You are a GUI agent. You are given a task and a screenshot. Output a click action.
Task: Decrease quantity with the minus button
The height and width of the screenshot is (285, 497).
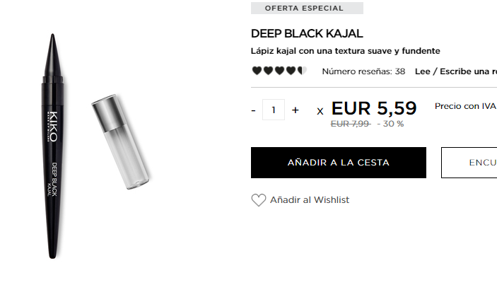click(x=253, y=110)
